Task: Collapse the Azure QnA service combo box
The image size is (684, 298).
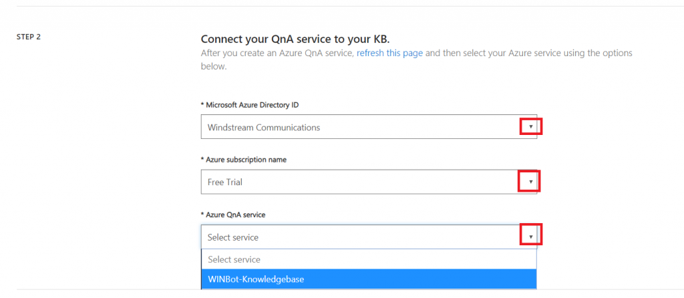Action: tap(369, 237)
